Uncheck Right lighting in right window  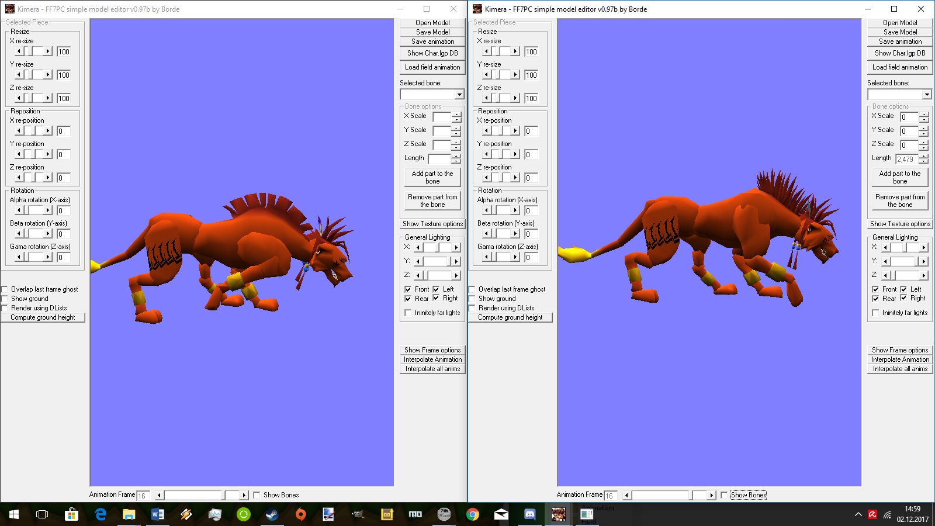pos(903,298)
